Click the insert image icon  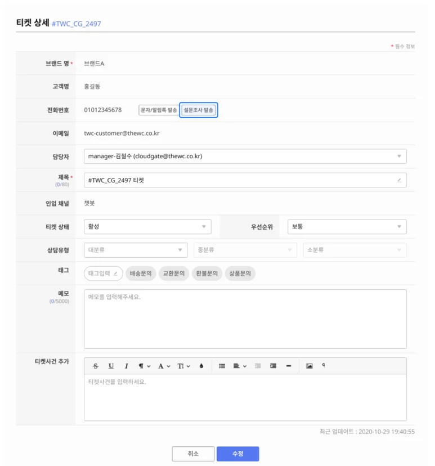tap(309, 366)
